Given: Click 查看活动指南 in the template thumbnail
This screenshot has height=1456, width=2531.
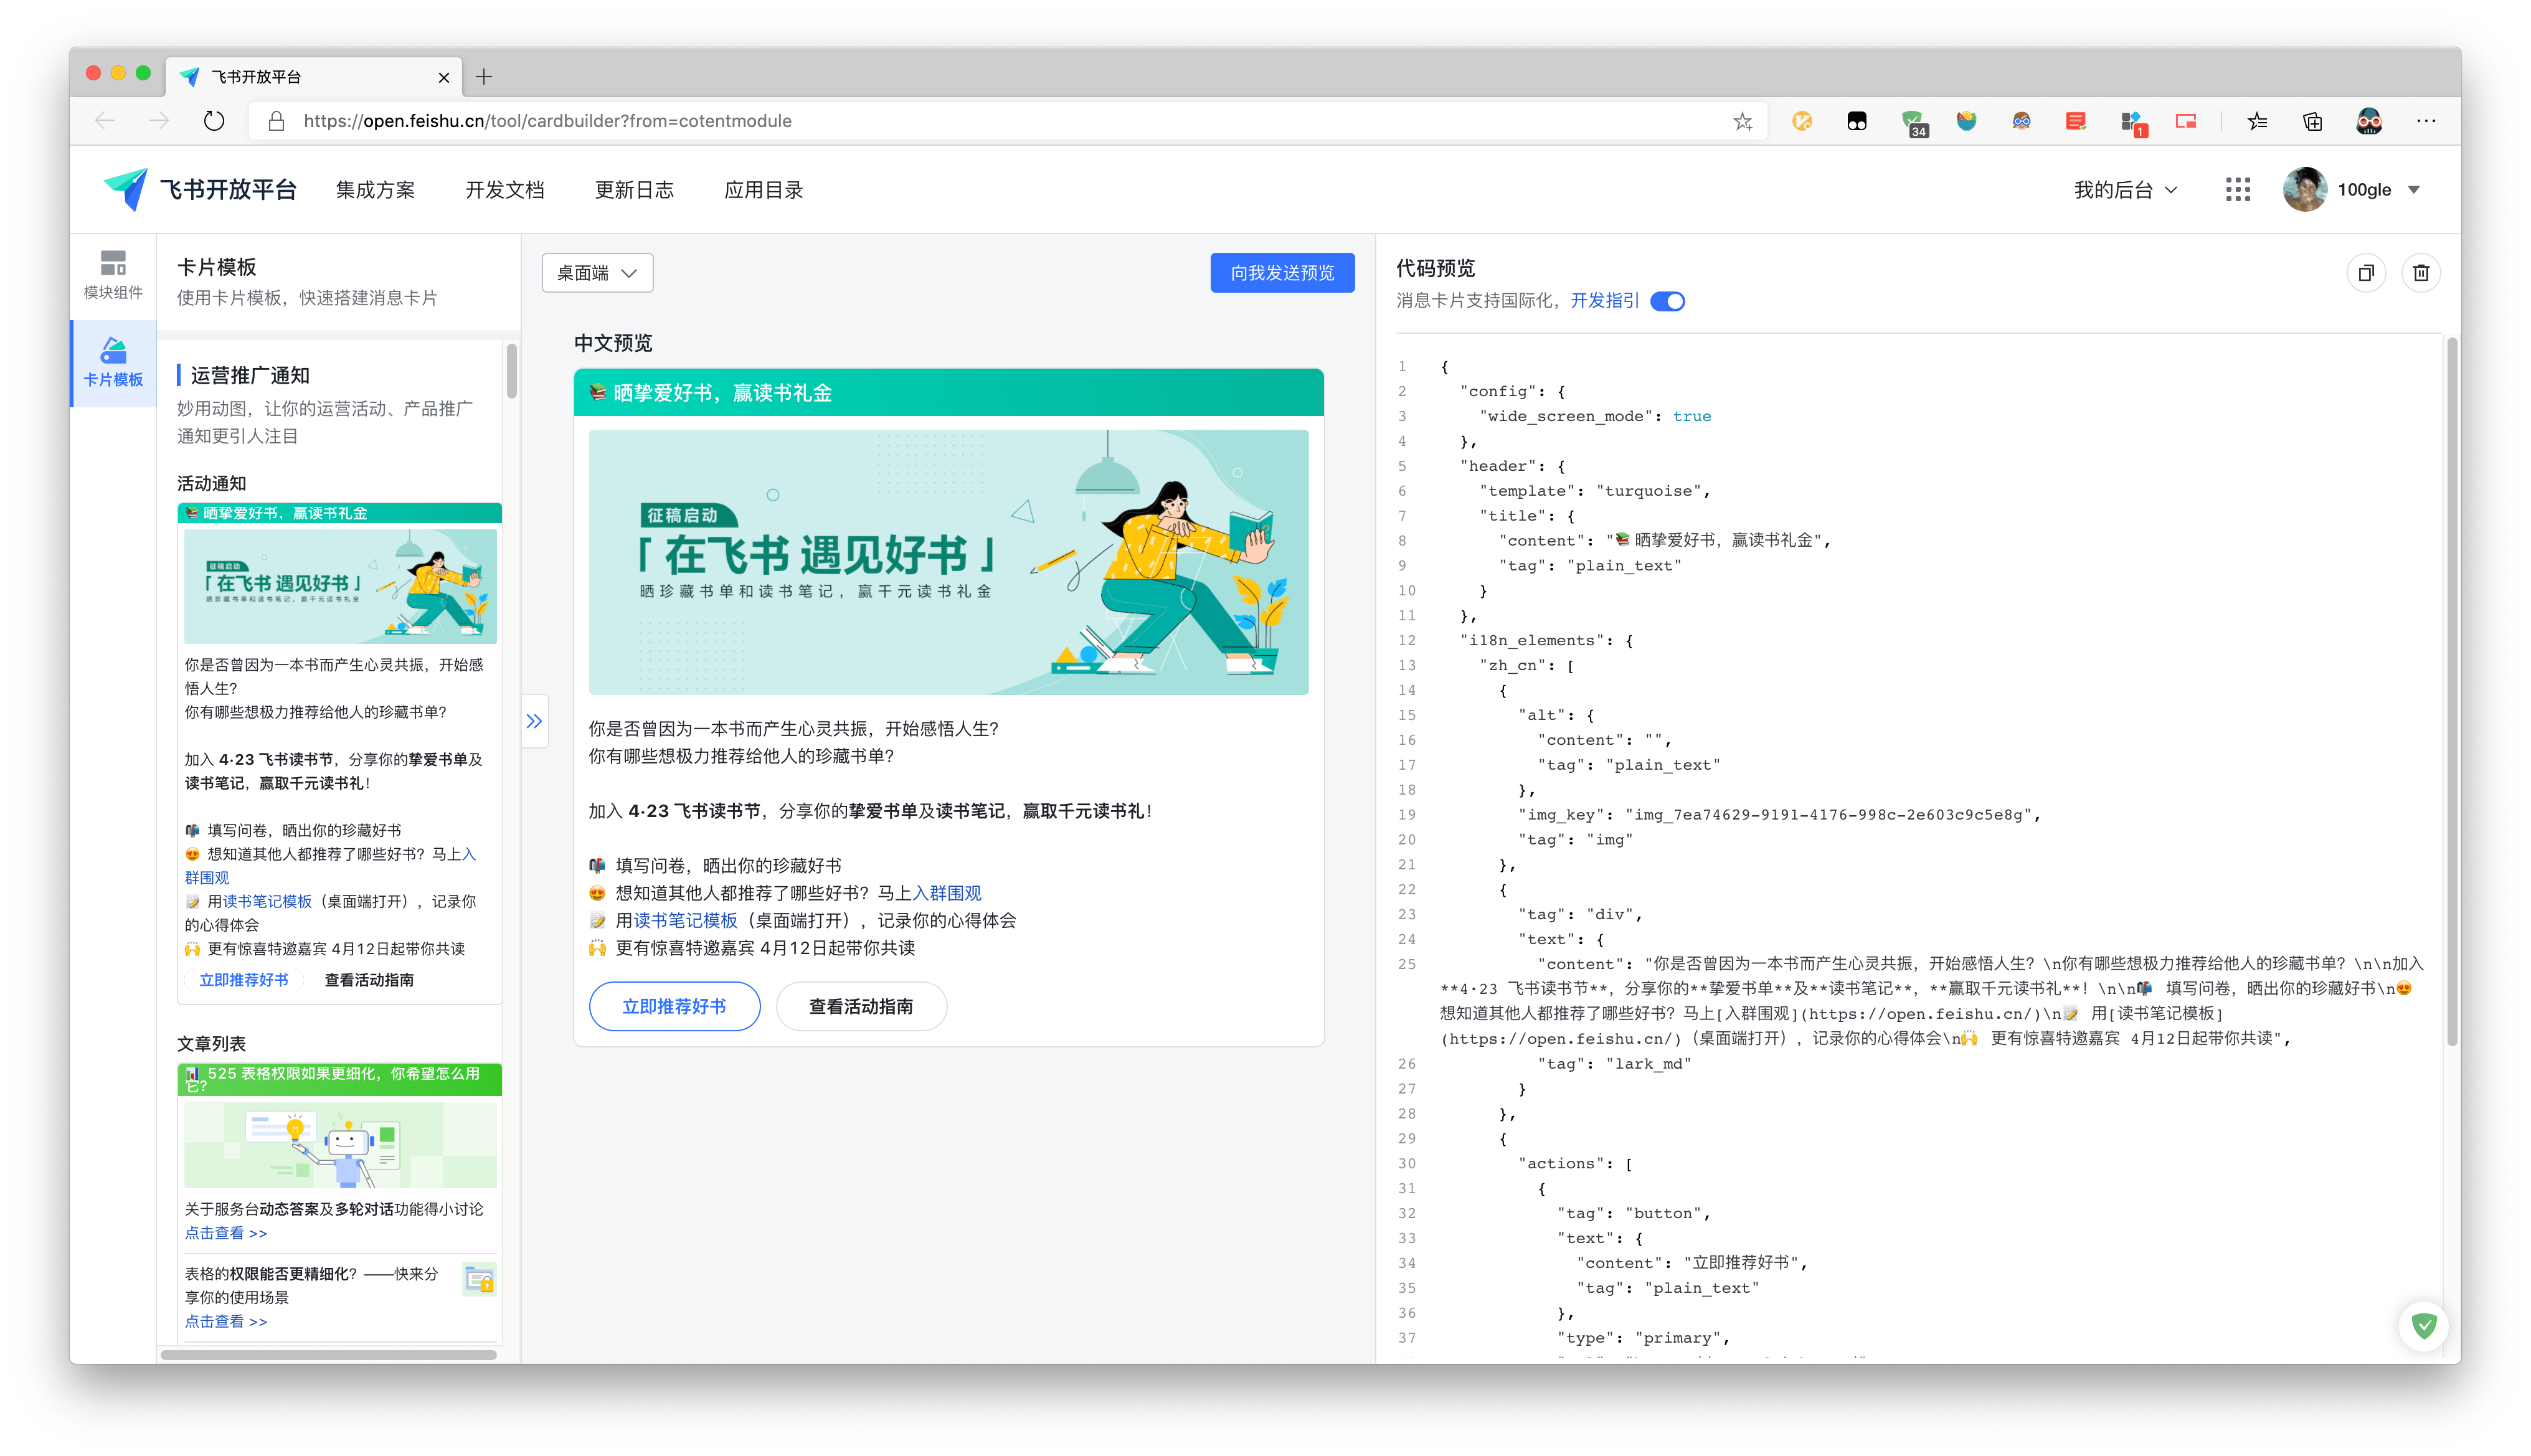Looking at the screenshot, I should pos(369,980).
